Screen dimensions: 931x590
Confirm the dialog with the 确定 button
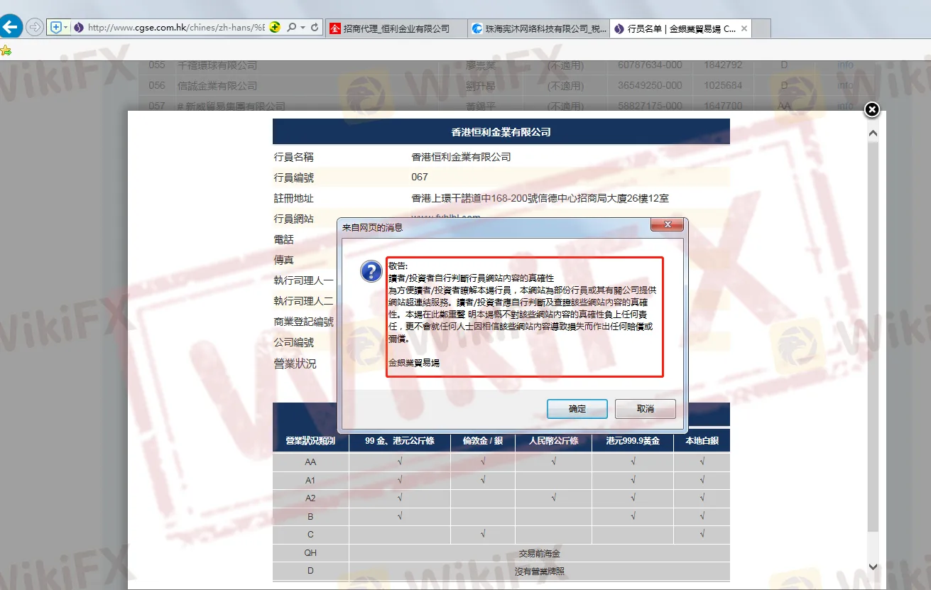click(577, 409)
